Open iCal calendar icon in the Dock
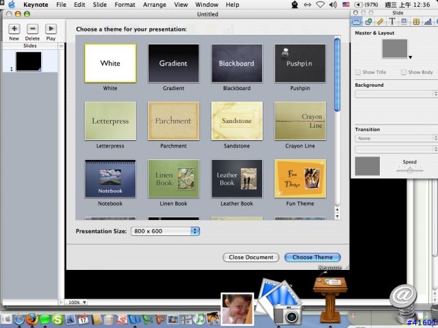This screenshot has width=438, height=328. [83, 319]
